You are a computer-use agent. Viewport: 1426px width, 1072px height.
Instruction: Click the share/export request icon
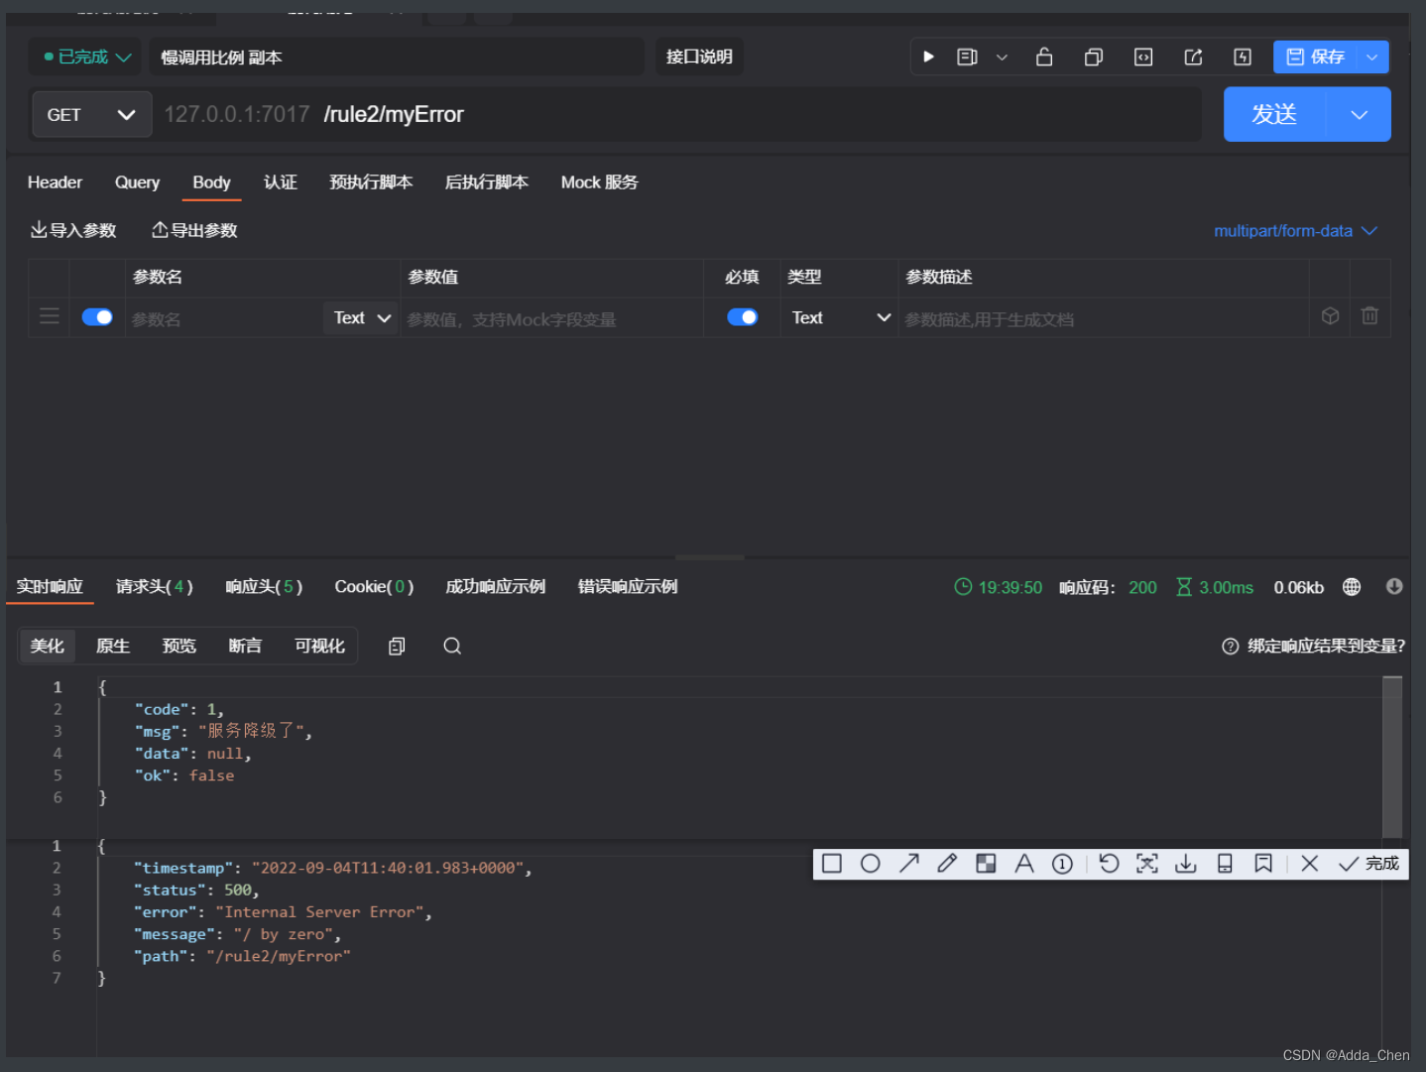point(1193,57)
